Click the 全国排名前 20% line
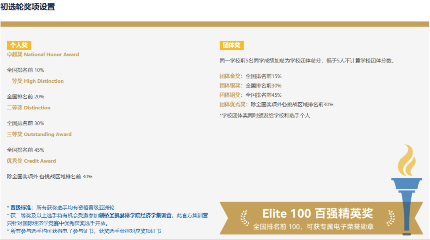 [x=25, y=97]
